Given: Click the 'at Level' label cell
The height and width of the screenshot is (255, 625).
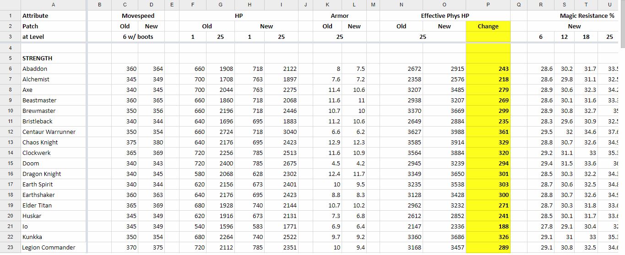Looking at the screenshot, I should 53,37.
